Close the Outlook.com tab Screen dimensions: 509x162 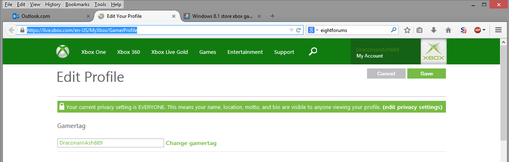click(88, 16)
